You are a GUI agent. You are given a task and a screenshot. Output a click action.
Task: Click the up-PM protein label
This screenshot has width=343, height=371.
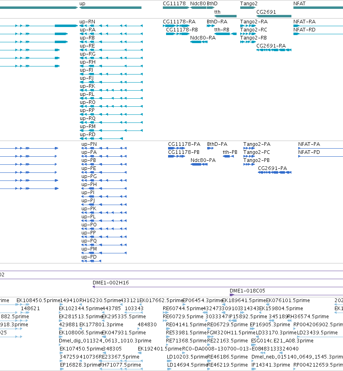click(x=89, y=249)
